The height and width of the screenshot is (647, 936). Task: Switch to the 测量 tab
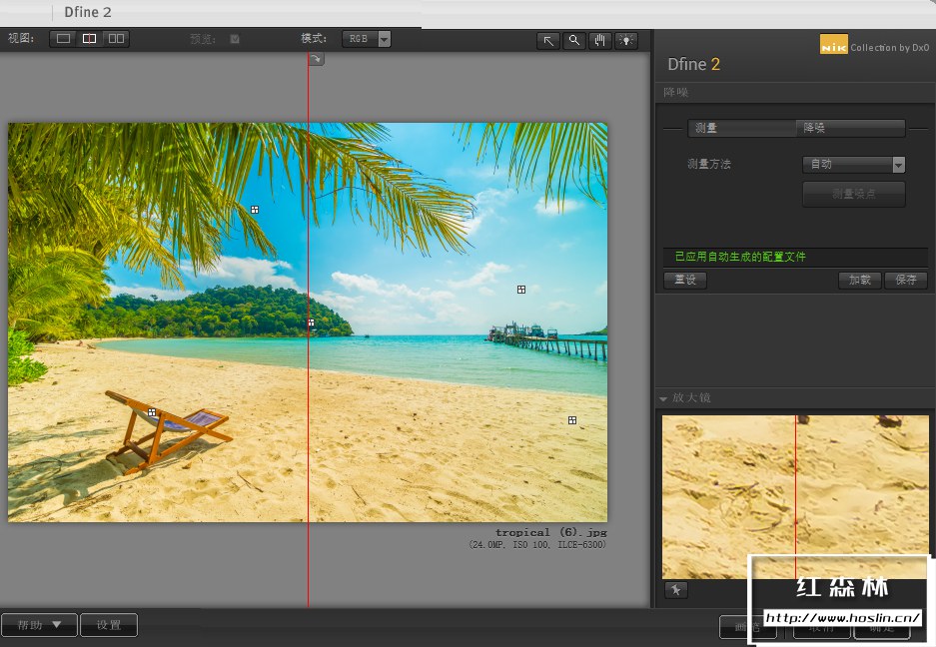pos(741,128)
